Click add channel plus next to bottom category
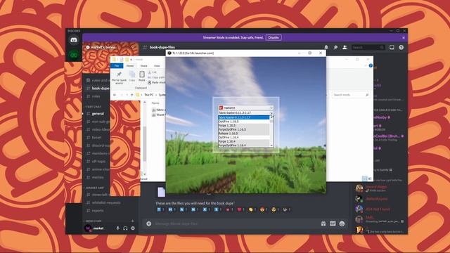 pos(133,221)
